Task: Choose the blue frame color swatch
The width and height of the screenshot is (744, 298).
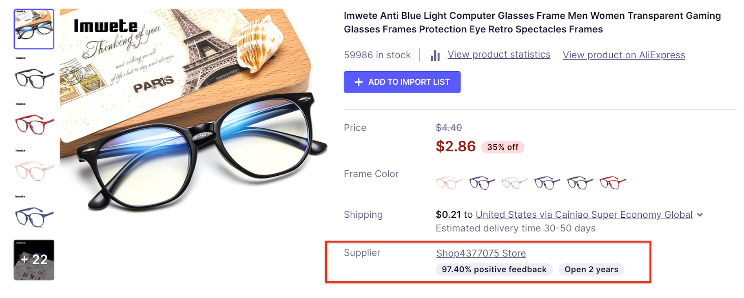Action: pos(547,183)
